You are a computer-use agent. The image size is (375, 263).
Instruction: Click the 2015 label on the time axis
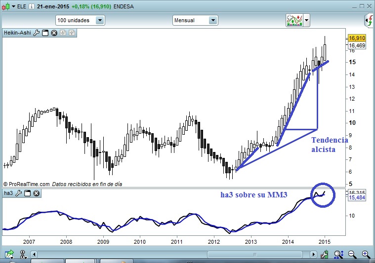point(324,242)
